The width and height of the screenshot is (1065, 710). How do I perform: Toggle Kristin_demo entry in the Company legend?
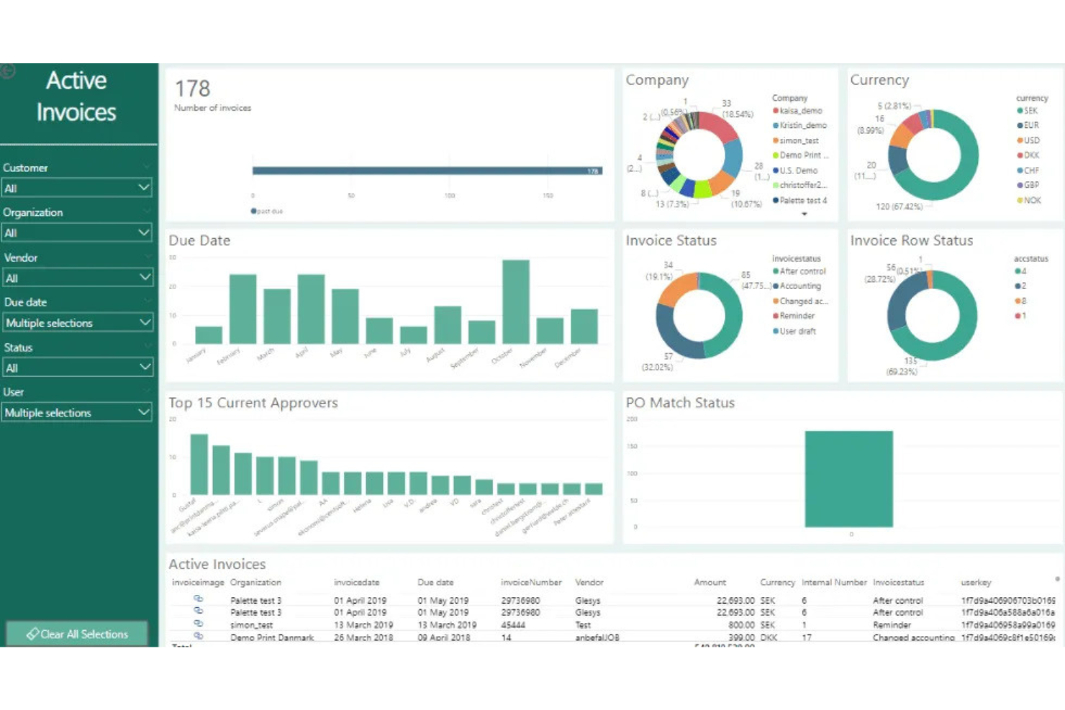(802, 126)
